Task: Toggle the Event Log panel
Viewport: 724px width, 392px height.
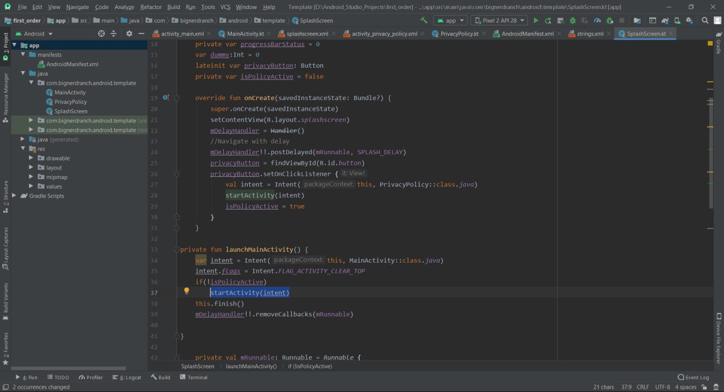Action: click(x=693, y=377)
